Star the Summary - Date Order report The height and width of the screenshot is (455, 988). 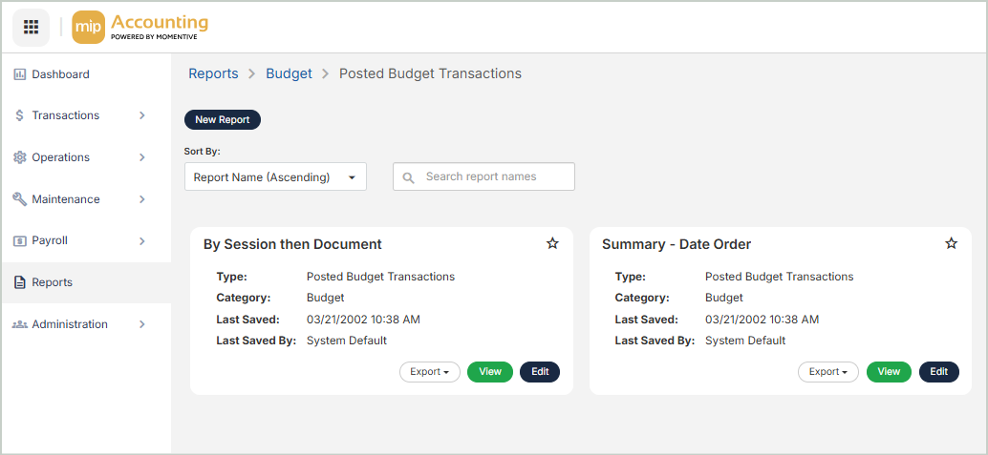951,244
